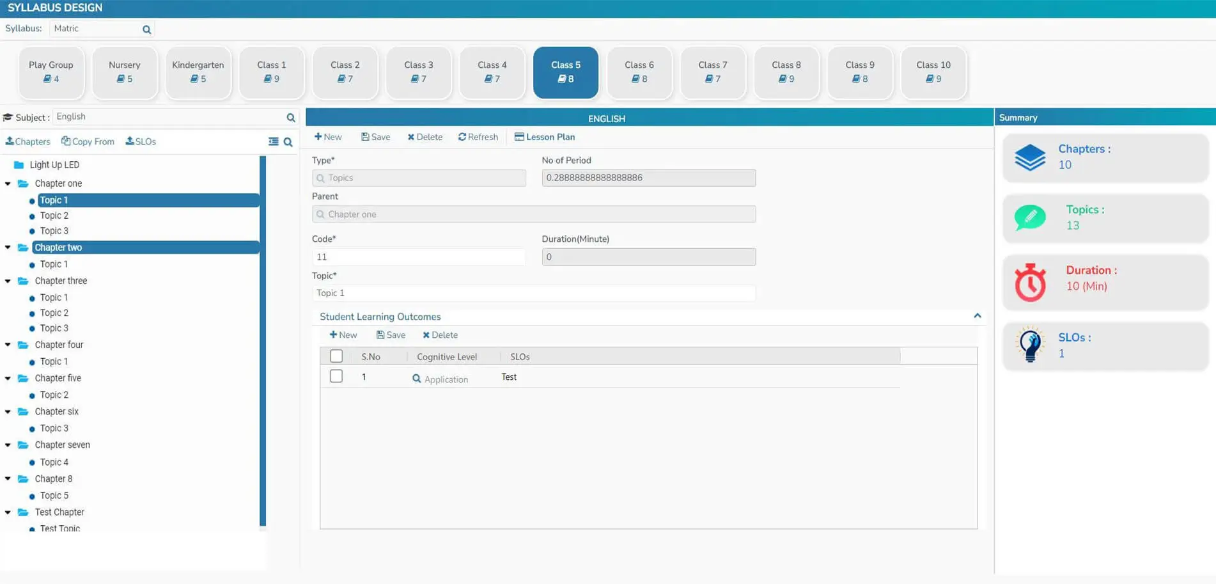Tick the select-all checkbox in SLO header

(x=336, y=356)
